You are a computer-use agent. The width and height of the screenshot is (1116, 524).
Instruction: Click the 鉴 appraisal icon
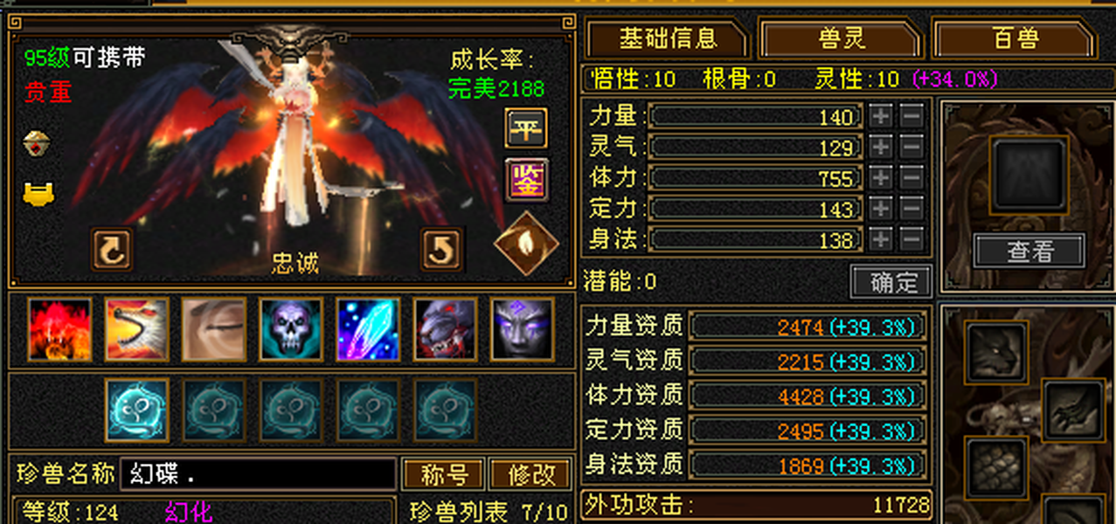527,180
